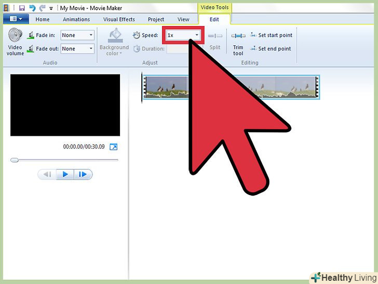The image size is (378, 284).
Task: Click Previous frame button
Action: click(47, 174)
